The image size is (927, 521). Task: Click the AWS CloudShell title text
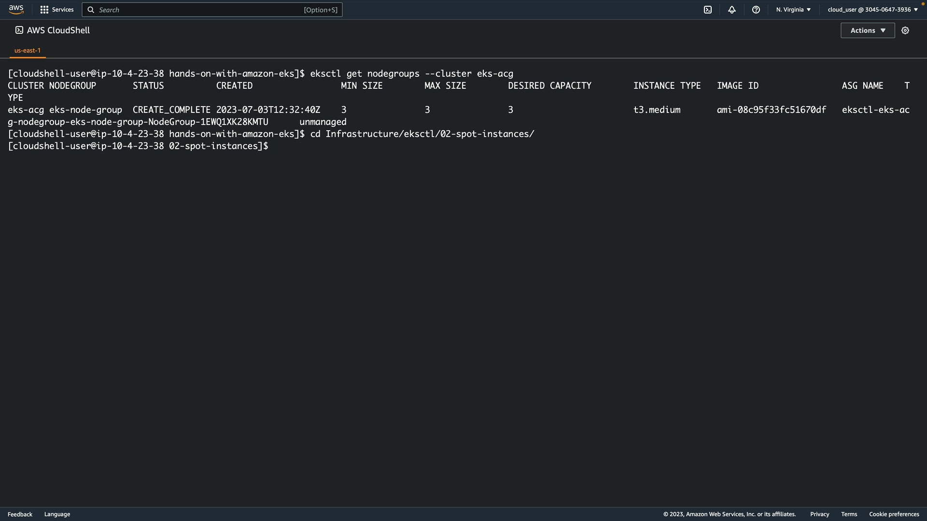pyautogui.click(x=58, y=30)
